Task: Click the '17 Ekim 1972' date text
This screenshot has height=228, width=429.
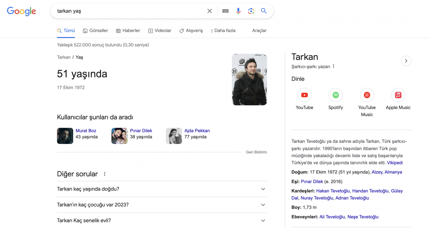Action: coord(71,87)
